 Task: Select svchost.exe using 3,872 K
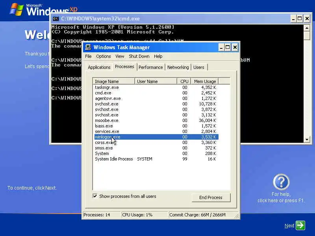tap(156, 109)
